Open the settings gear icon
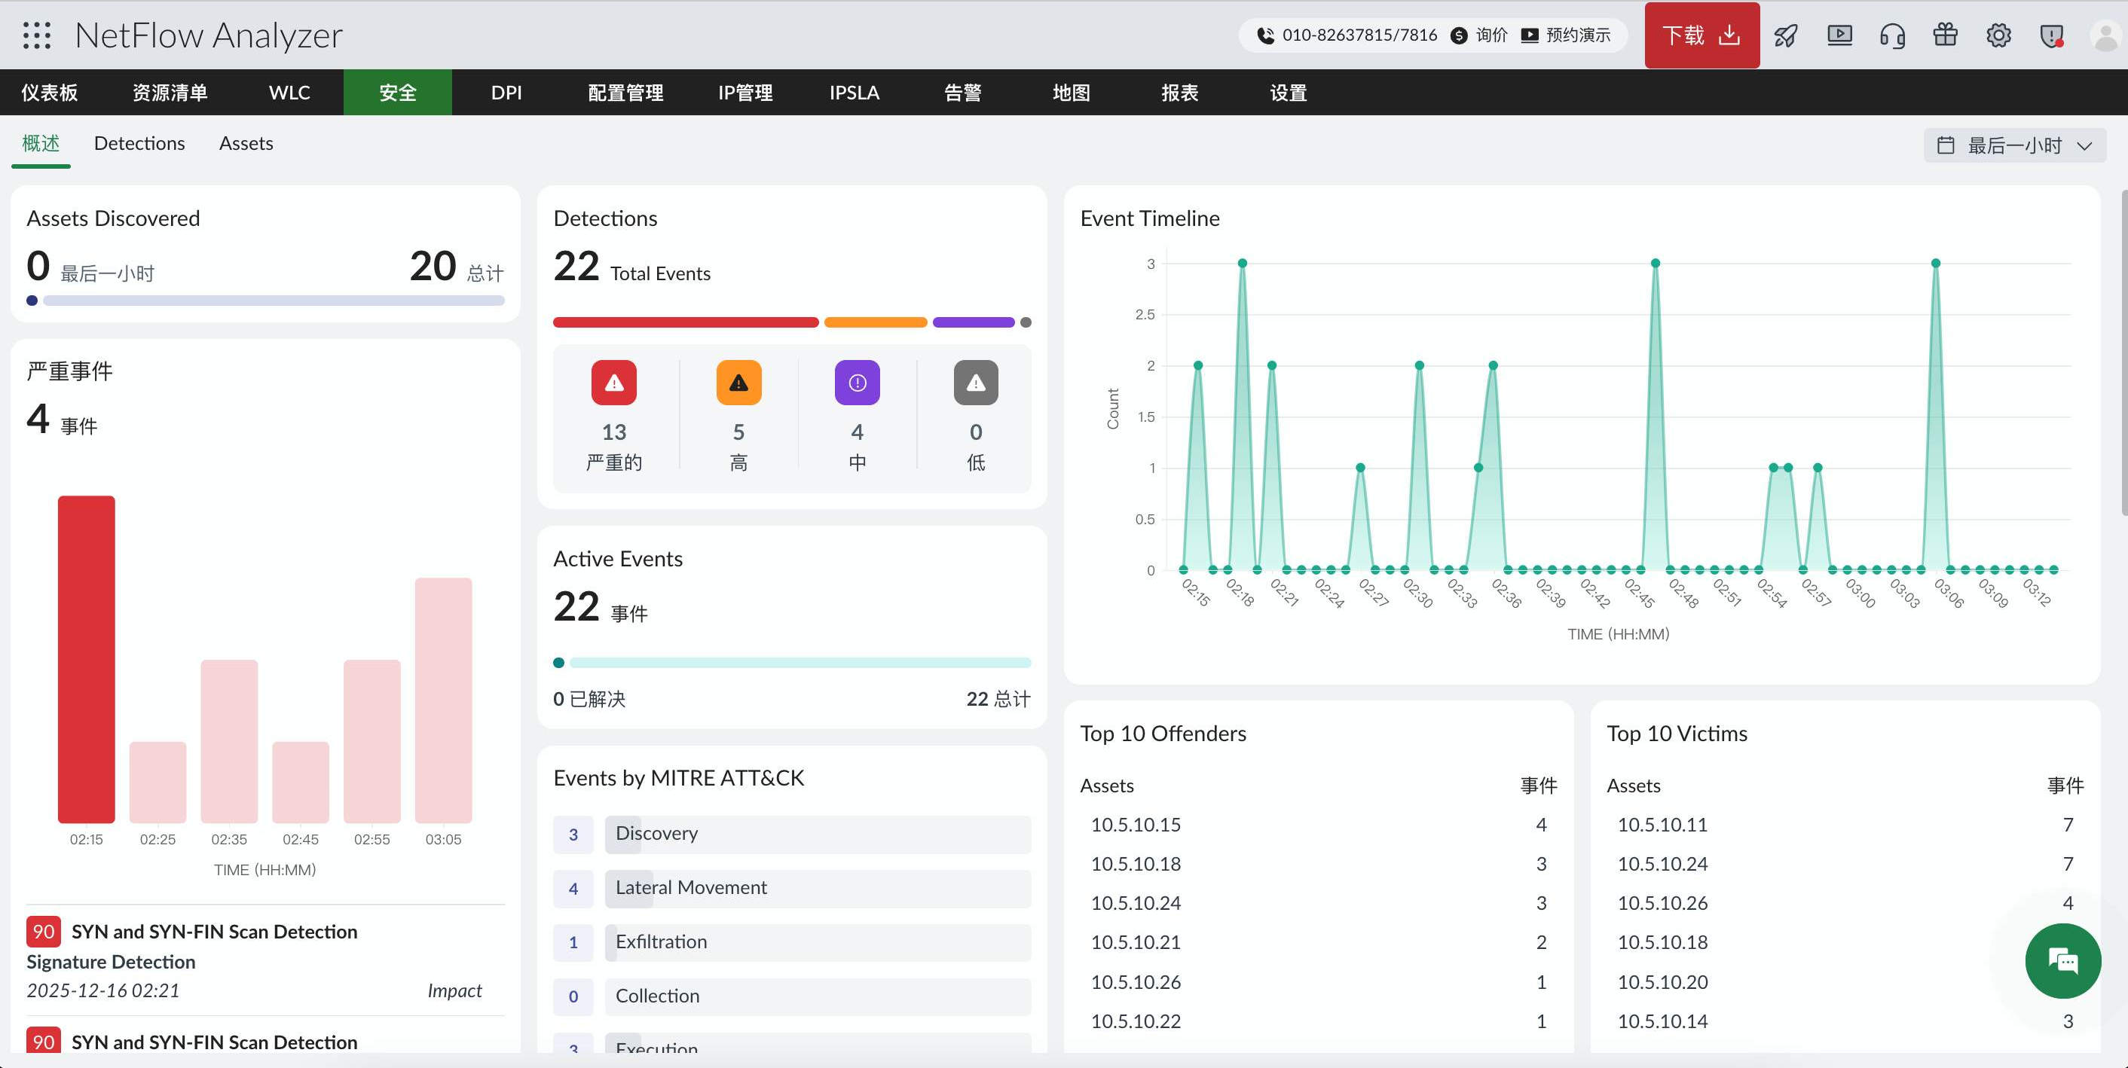2128x1068 pixels. [x=1999, y=35]
